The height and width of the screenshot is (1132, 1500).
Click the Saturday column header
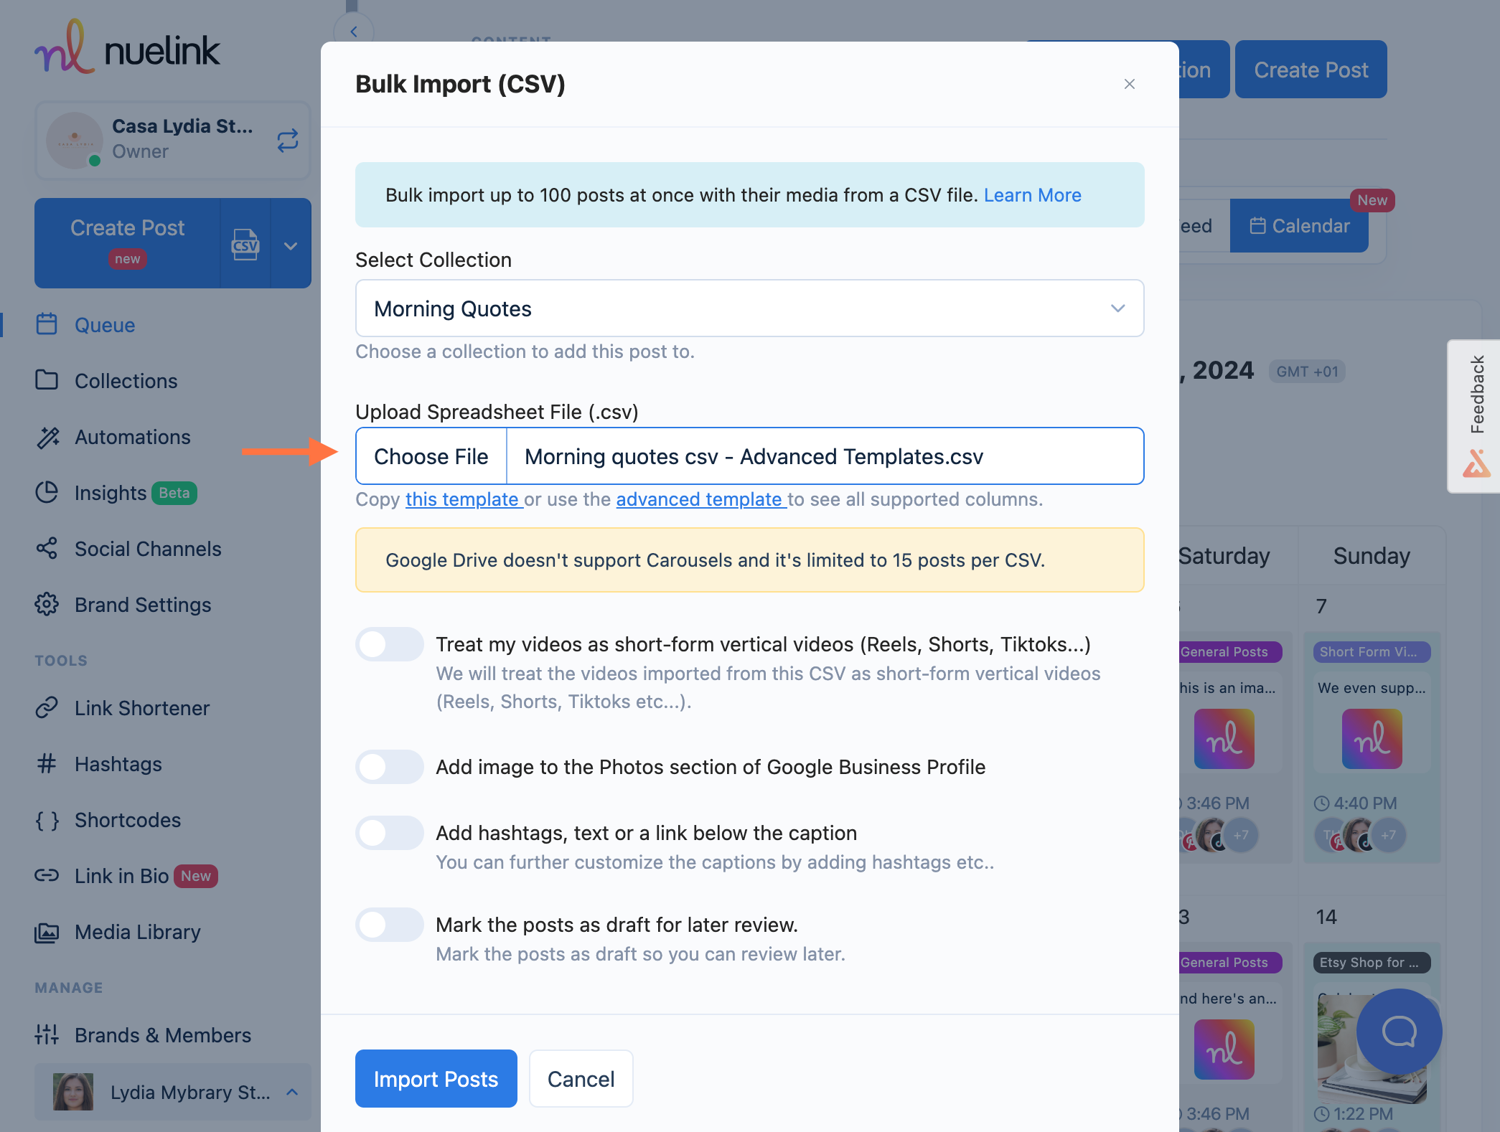pyautogui.click(x=1224, y=556)
